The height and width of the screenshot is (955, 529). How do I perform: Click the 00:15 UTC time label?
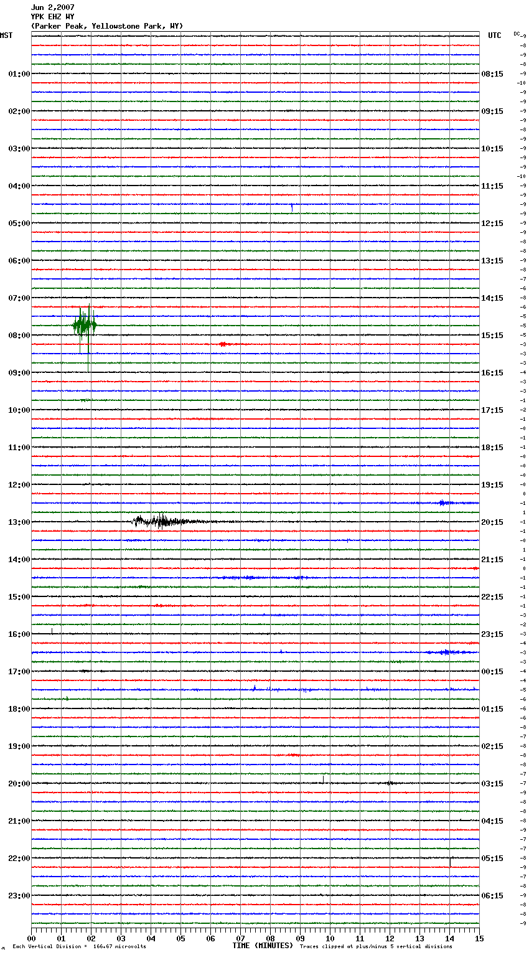492,672
